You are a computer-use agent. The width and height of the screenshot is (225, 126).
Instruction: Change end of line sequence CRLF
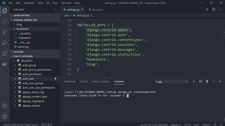(197, 125)
